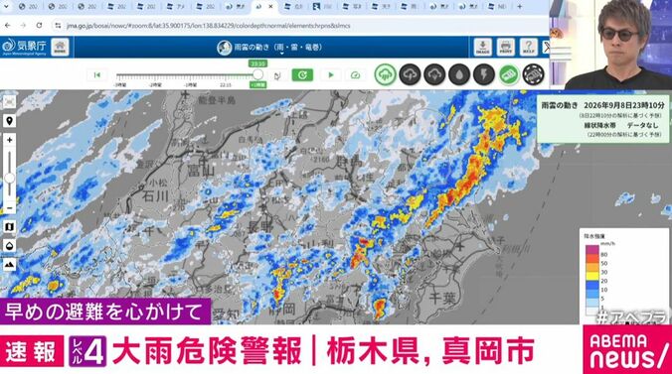Click the browser back arrow
Screen dimensions: 672x374
(x=8, y=26)
